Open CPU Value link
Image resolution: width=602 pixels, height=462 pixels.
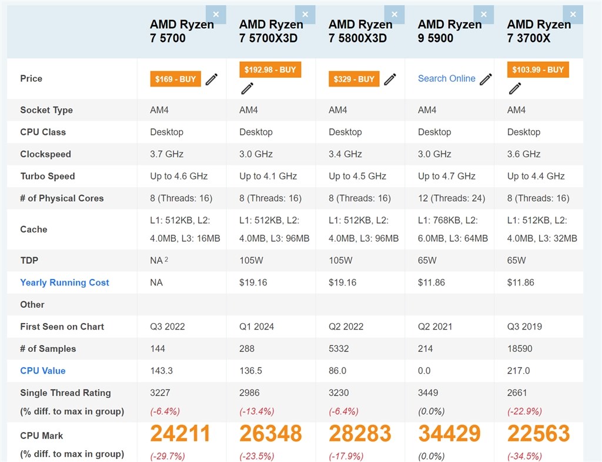tap(42, 371)
